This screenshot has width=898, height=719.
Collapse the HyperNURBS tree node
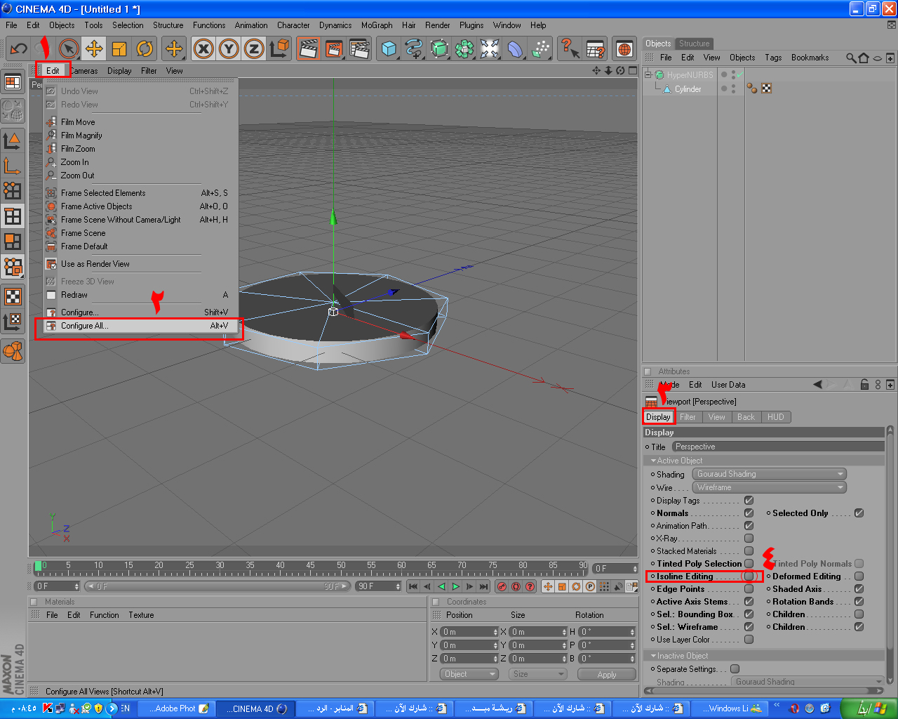[648, 74]
